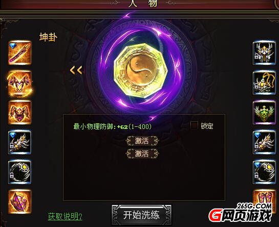Image resolution: width=279 pixels, height=227 pixels.
Task: Toggle the 锁定 lock checkbox
Action: pyautogui.click(x=194, y=125)
